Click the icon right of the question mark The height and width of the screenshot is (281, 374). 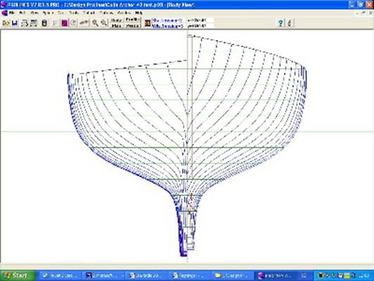tap(289, 23)
